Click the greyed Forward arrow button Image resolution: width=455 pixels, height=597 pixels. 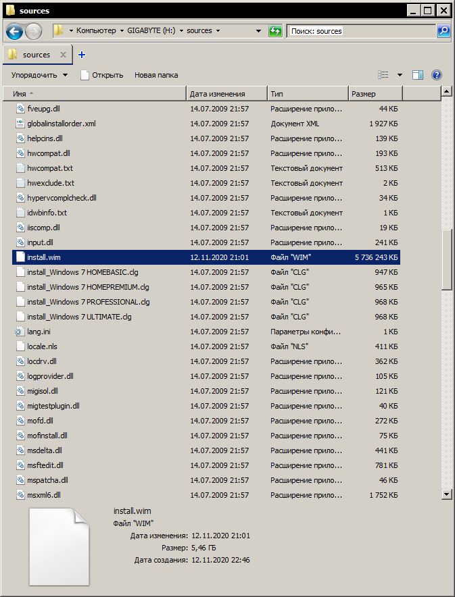coord(34,31)
